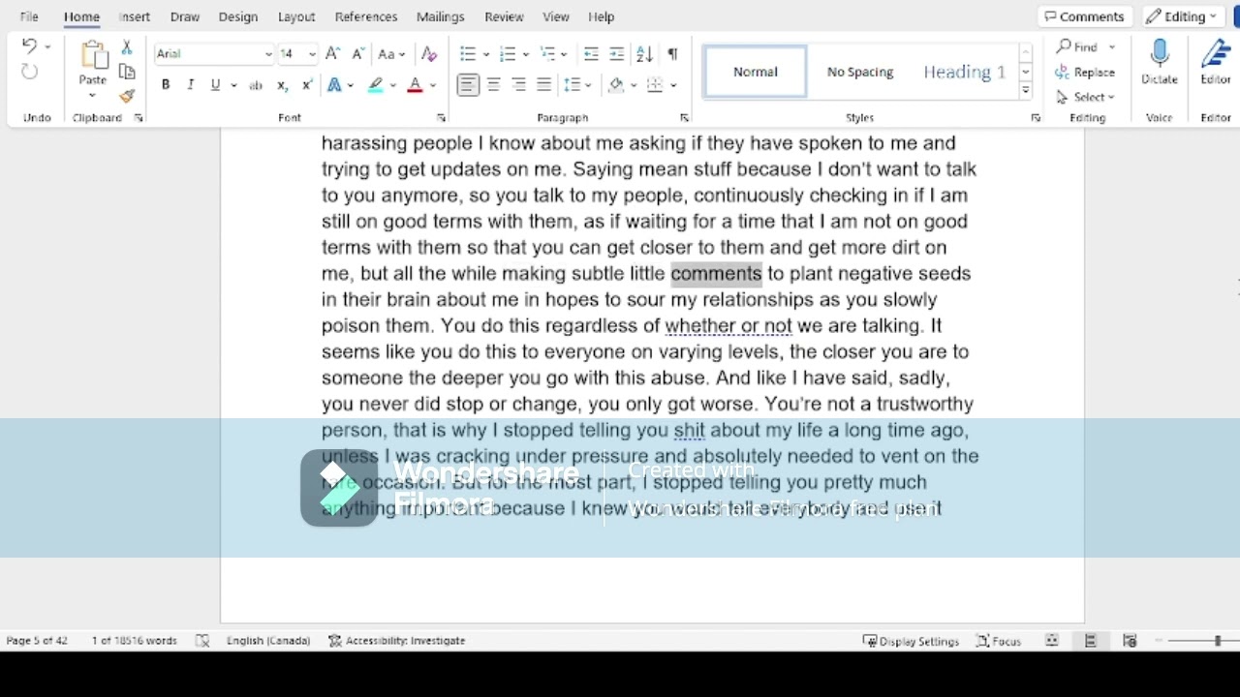This screenshot has height=697, width=1240.
Task: Clear all formatting with the eraser A icon
Action: (429, 54)
